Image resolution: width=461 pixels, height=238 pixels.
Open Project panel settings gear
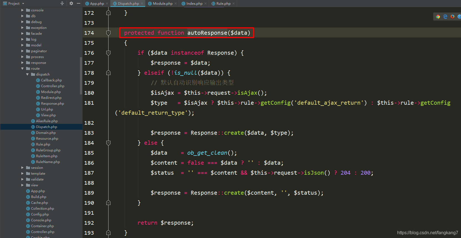click(x=71, y=3)
